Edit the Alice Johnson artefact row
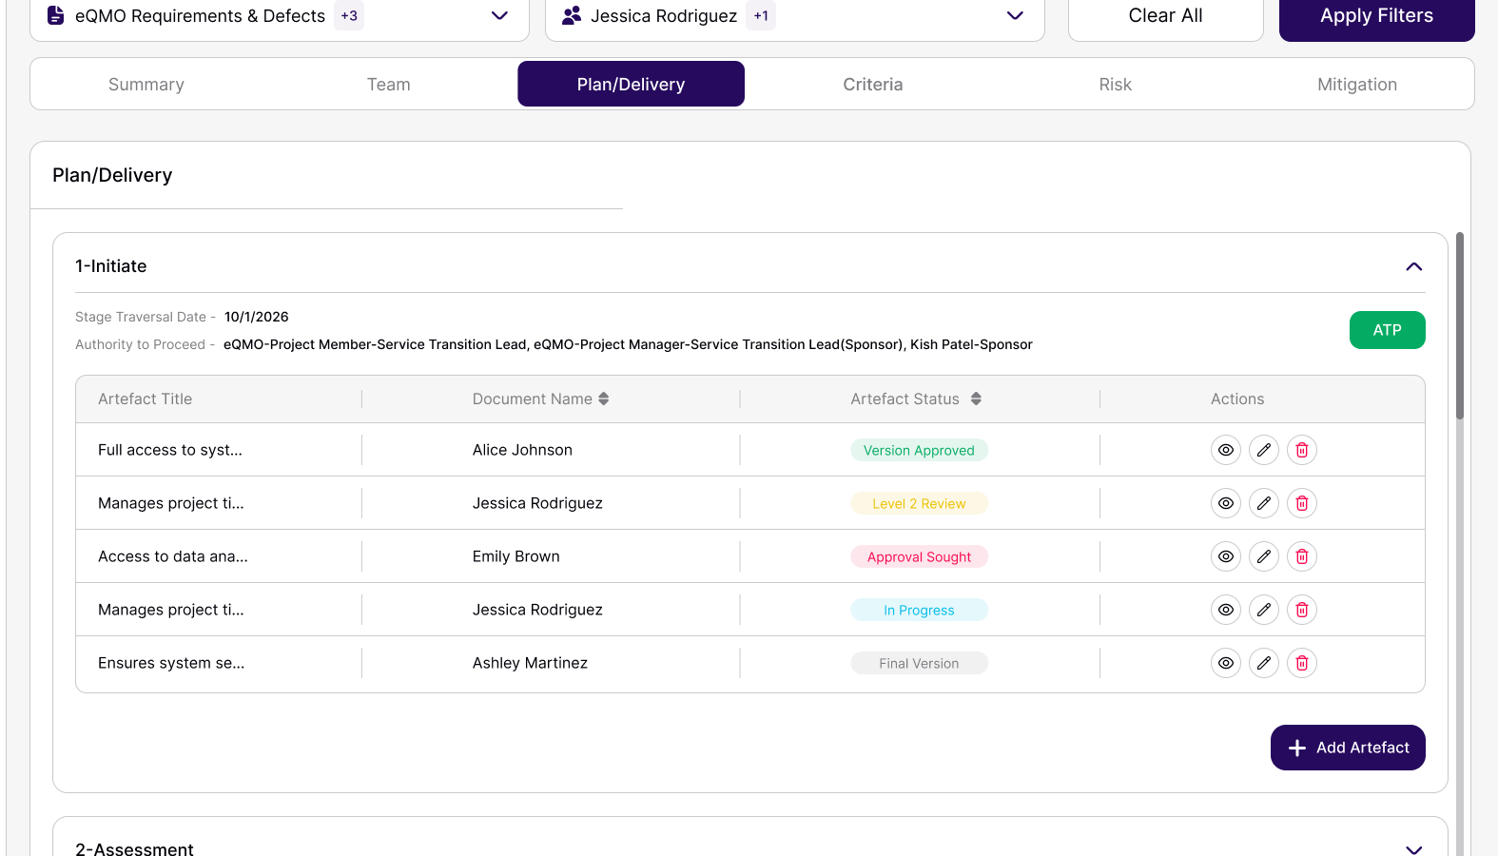The height and width of the screenshot is (856, 1498). click(1264, 450)
